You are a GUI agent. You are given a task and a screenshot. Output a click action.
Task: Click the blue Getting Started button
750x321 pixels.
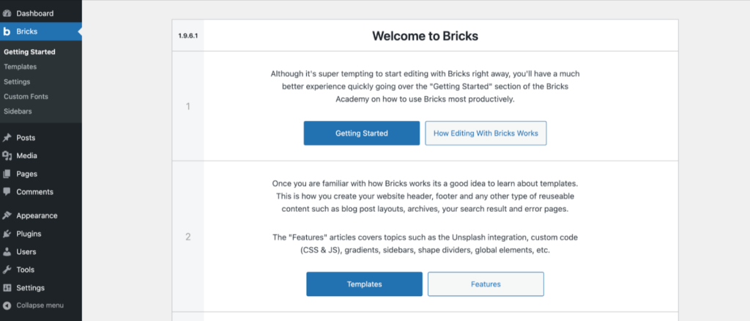coord(362,133)
